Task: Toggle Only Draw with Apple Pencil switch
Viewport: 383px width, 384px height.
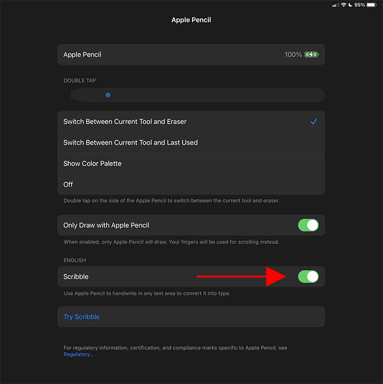Action: click(308, 225)
